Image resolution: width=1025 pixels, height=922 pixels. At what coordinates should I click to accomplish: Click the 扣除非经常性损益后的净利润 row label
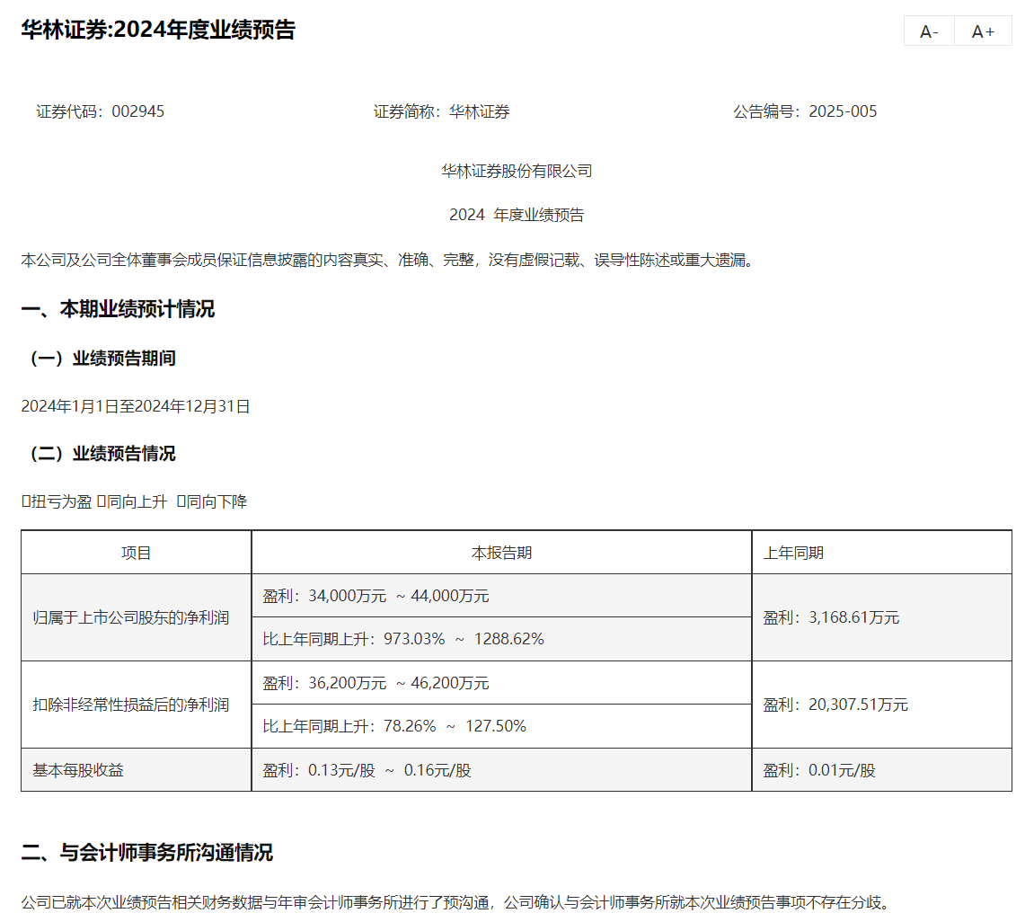(131, 705)
